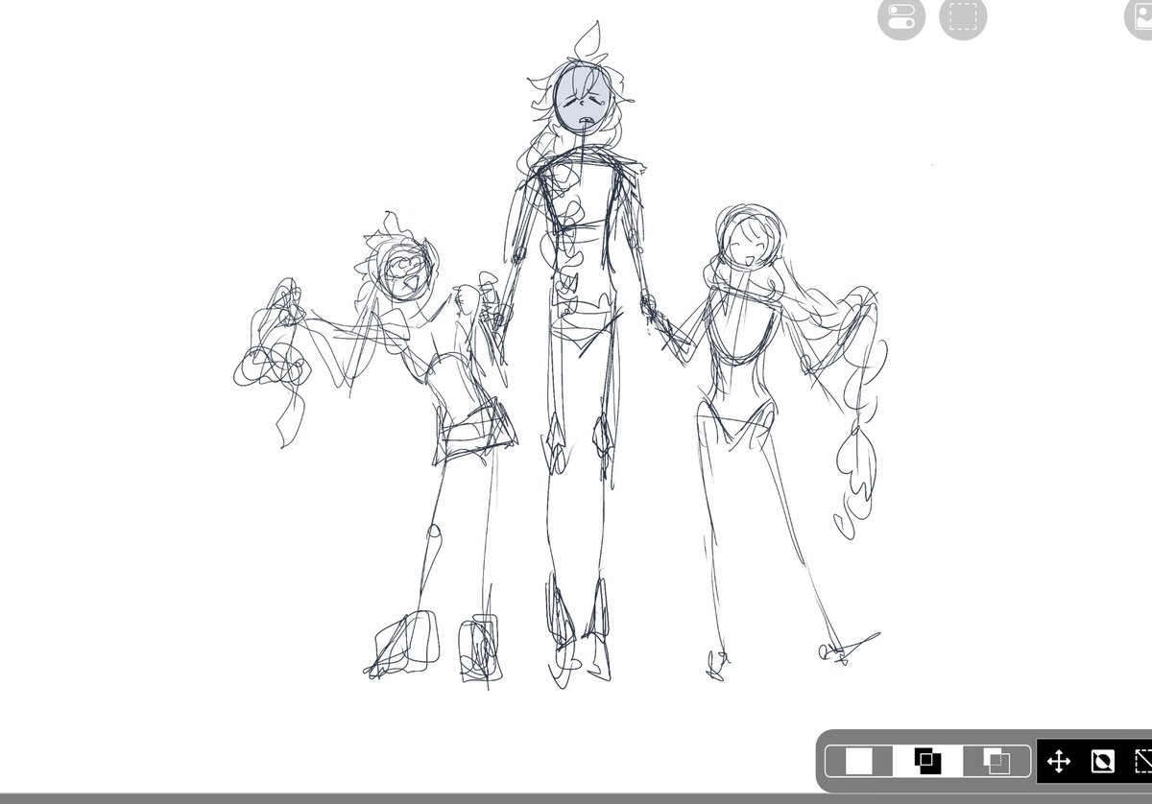Click the invert selection circle-in-square icon
The image size is (1152, 804).
click(1103, 762)
